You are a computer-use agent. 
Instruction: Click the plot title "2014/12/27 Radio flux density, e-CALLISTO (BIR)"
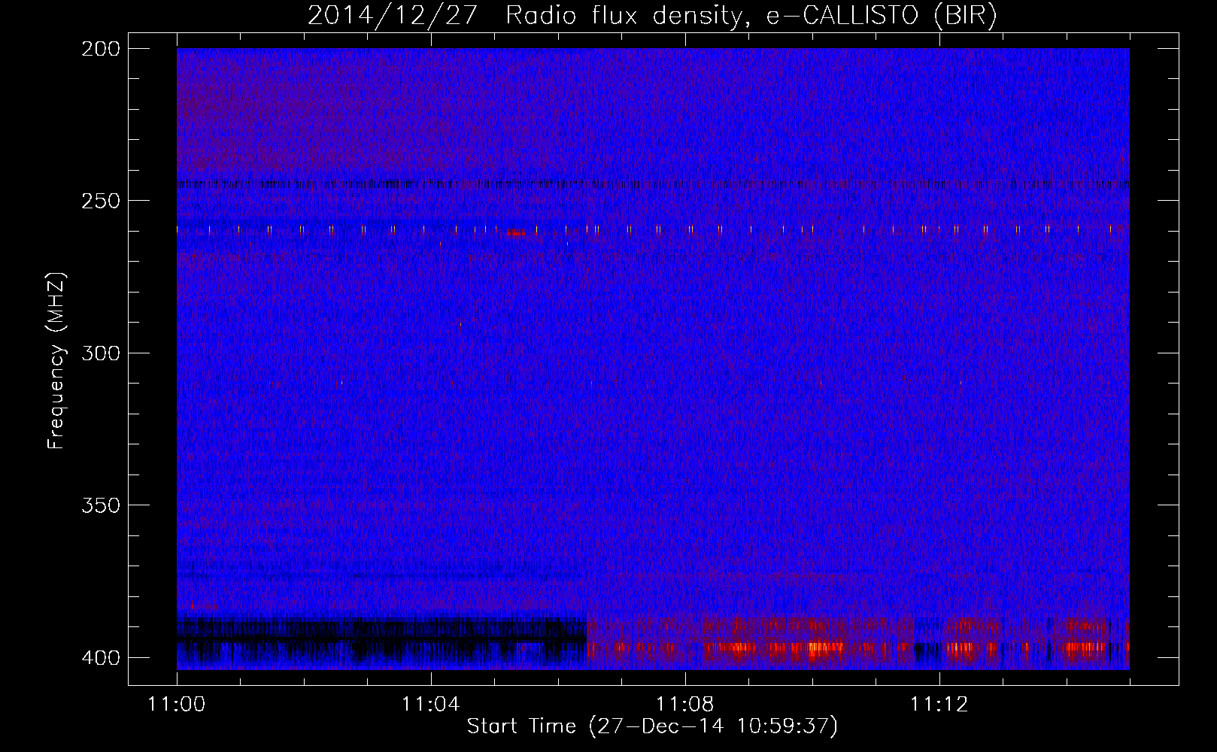point(652,15)
